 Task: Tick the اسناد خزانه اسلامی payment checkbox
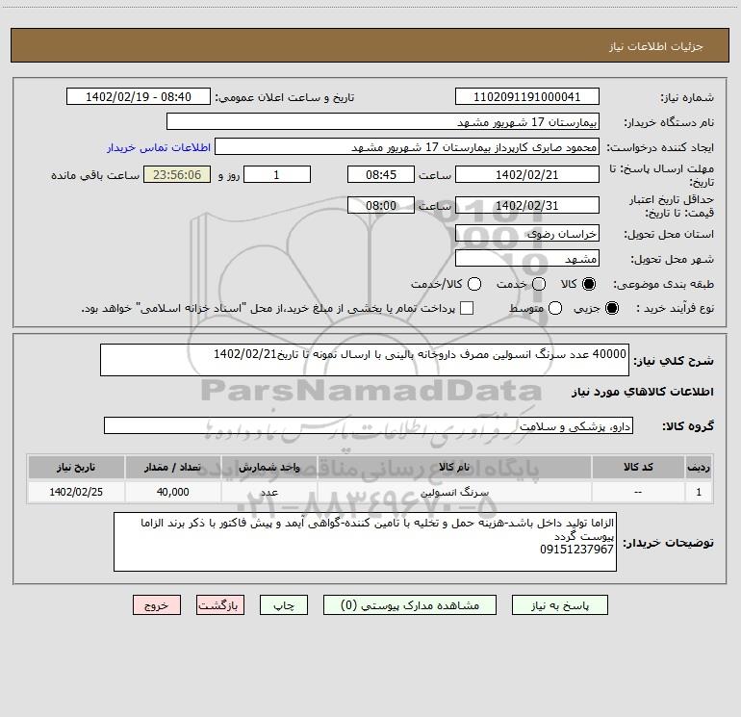coord(467,308)
